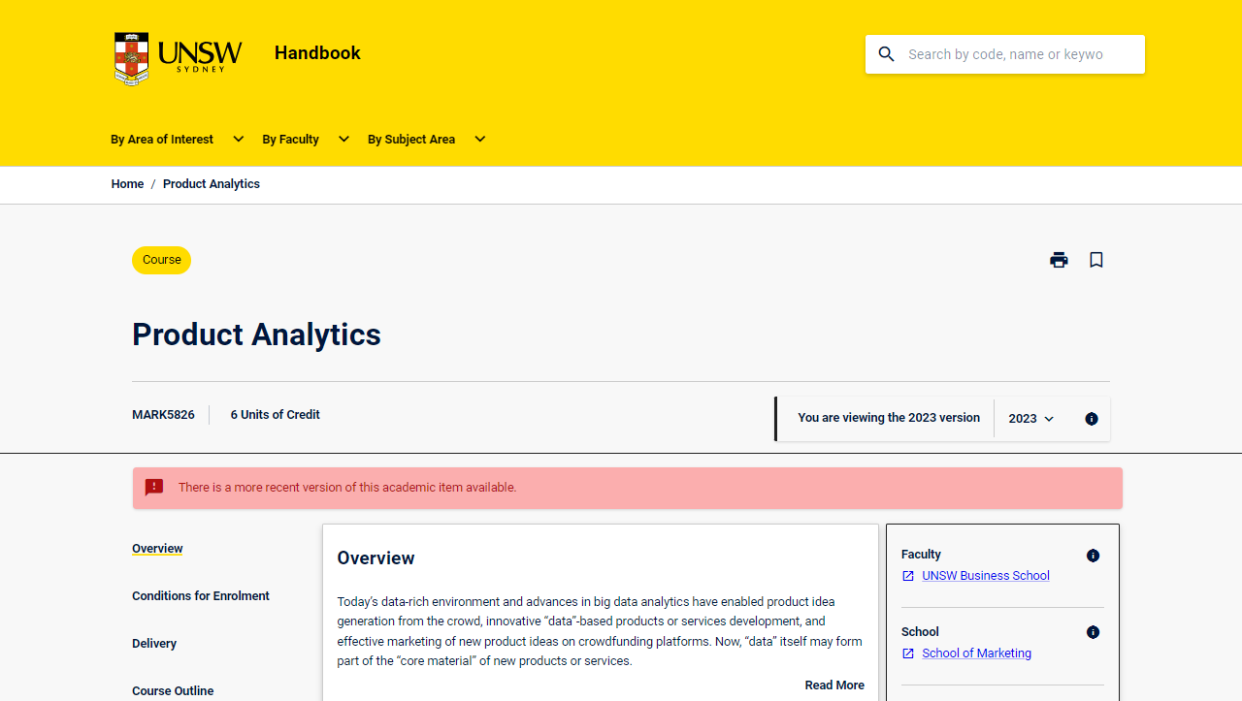1242x701 pixels.
Task: Expand overview with Read More
Action: pos(834,685)
